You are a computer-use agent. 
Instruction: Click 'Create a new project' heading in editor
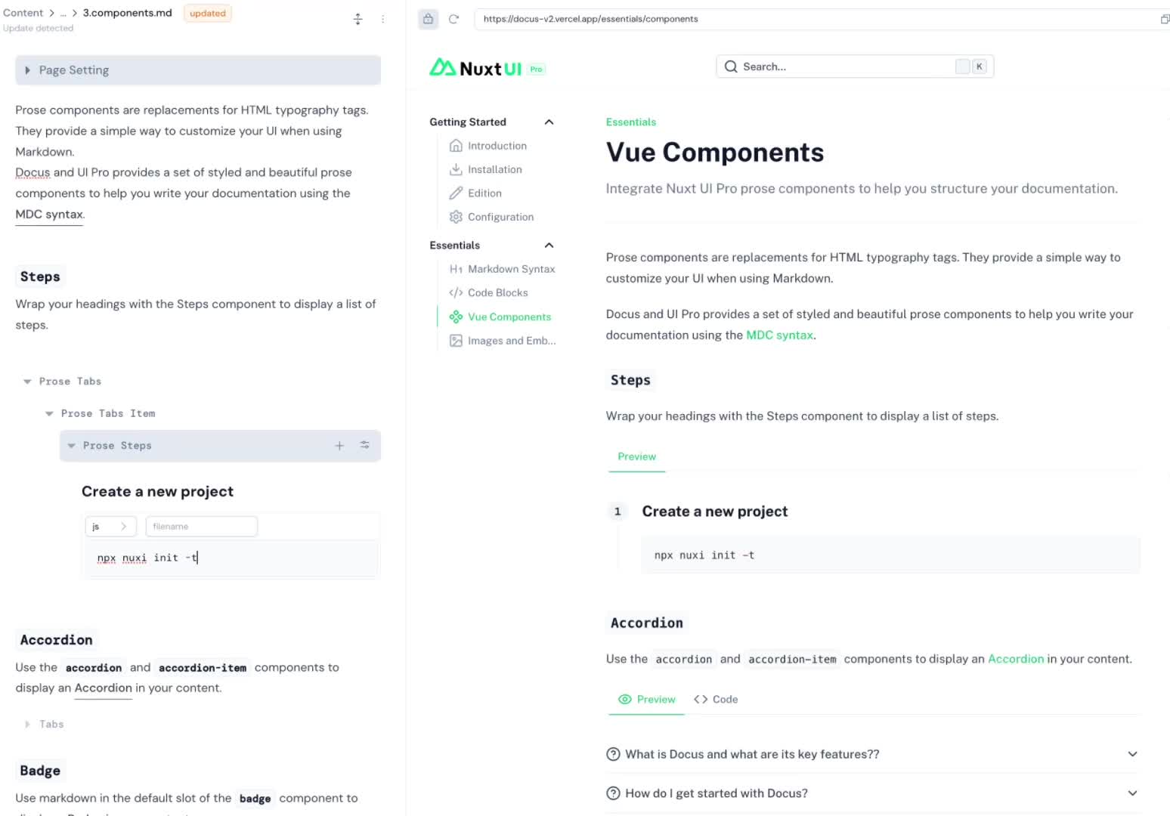157,492
